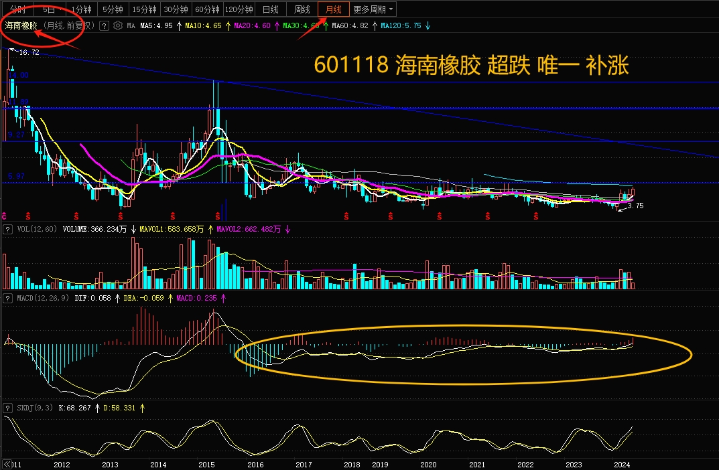Click the double-arrow icon at timeline start
The height and width of the screenshot is (470, 719).
(x=7, y=465)
